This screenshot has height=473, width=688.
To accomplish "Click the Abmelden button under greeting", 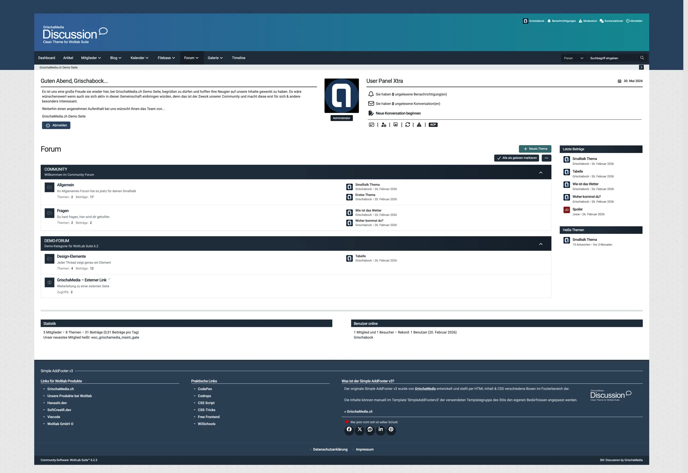I will tap(56, 125).
